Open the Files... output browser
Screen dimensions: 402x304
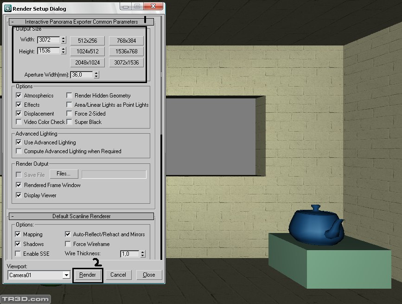tap(64, 174)
